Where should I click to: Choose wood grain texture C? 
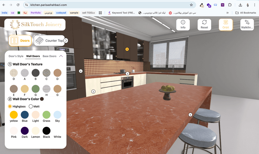(x=46, y=73)
